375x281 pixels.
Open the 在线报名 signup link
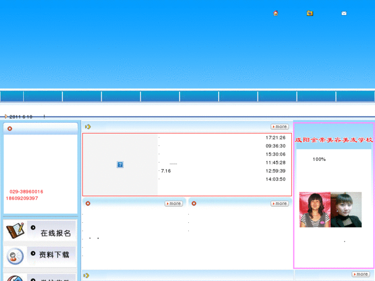(x=56, y=233)
